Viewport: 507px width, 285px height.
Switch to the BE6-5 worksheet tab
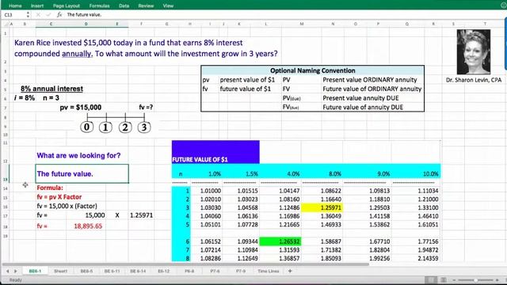coord(86,271)
